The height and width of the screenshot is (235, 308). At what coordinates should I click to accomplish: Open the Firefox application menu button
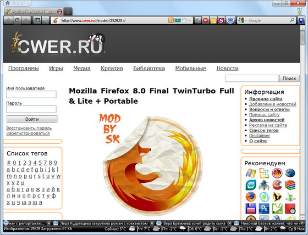[x=17, y=3]
